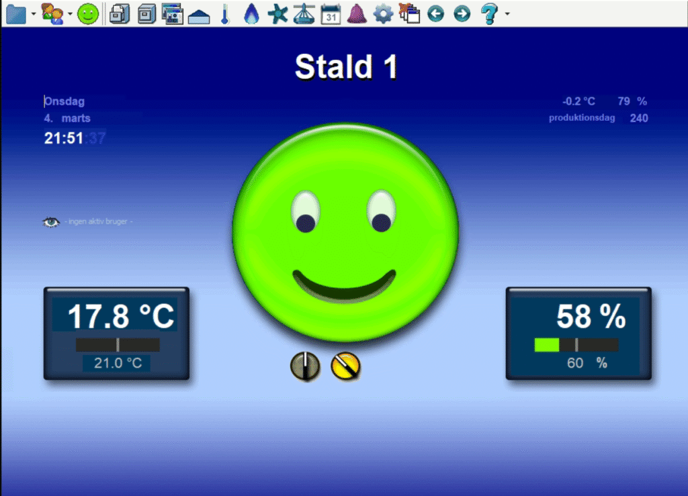Open the thermometer temperature view
The image size is (688, 496).
[x=224, y=13]
